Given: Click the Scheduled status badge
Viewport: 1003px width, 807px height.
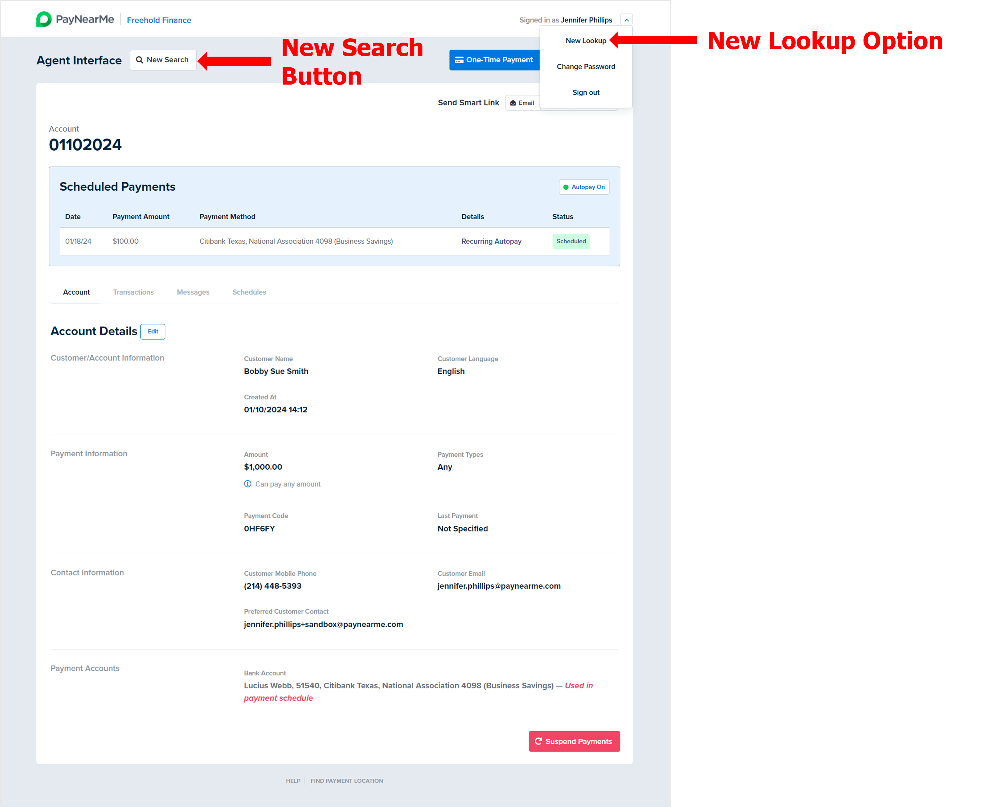Looking at the screenshot, I should coord(571,241).
